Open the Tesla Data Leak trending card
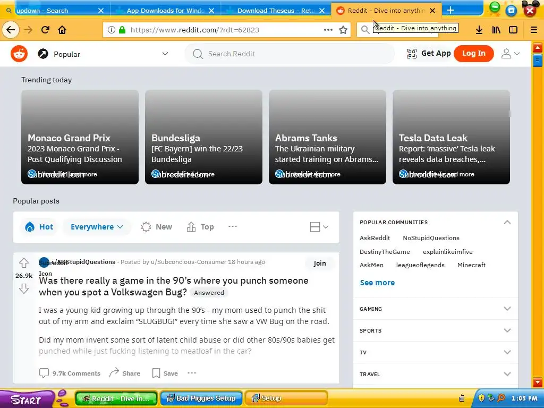The height and width of the screenshot is (408, 544). coord(451,137)
